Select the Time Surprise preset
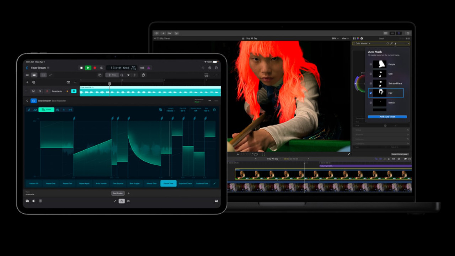The height and width of the screenshot is (256, 455). tap(118, 183)
